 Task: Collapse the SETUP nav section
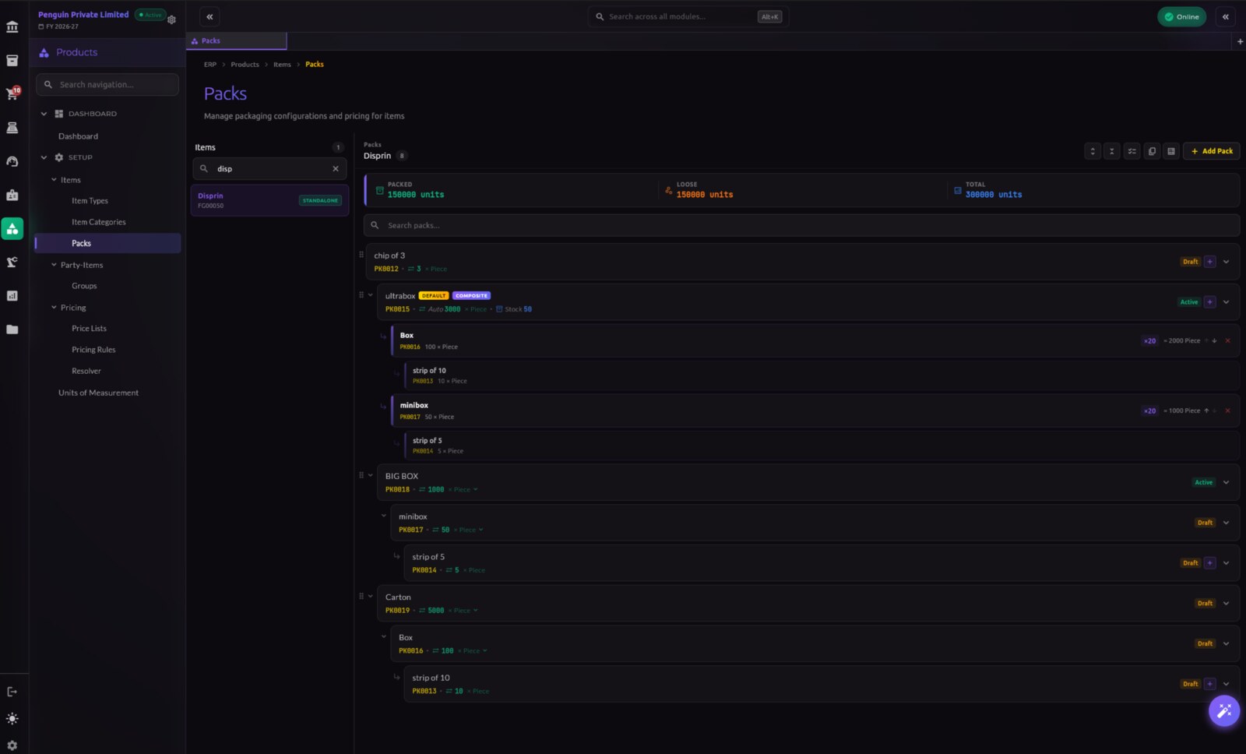click(x=44, y=157)
